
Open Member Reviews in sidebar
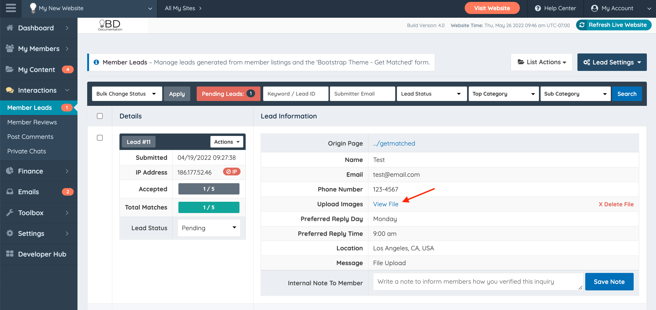pyautogui.click(x=32, y=122)
